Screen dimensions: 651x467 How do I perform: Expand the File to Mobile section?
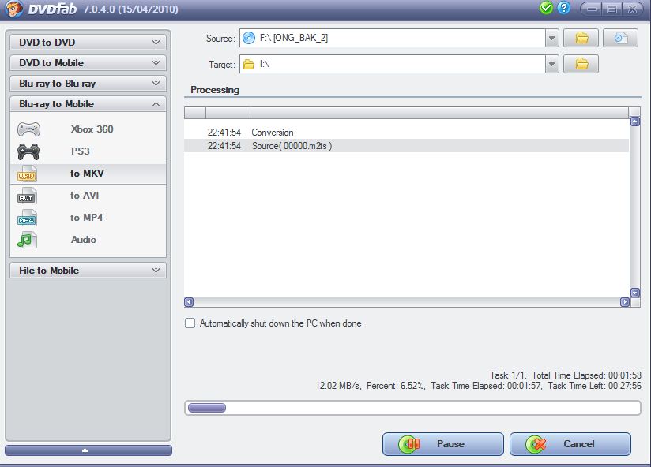pos(88,270)
